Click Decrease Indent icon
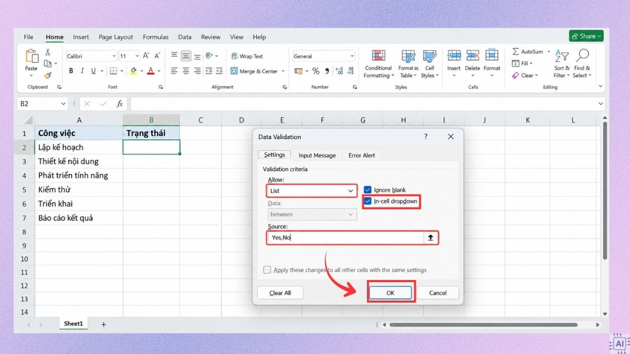Screen dimensions: 630x354 [209, 71]
